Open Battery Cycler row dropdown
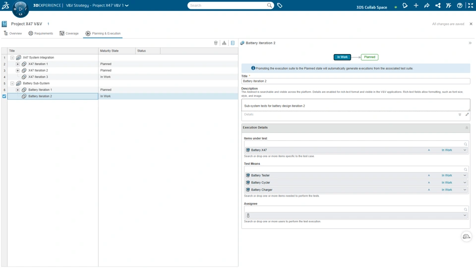 pos(465,183)
